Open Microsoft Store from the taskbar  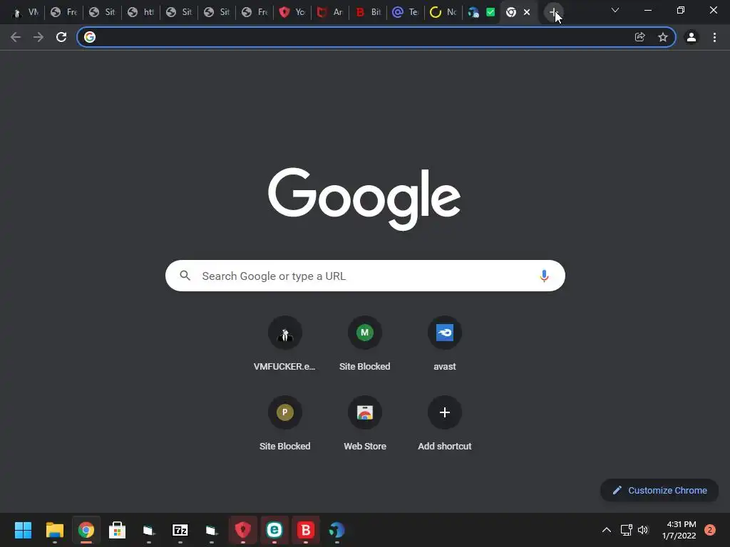[x=118, y=530]
